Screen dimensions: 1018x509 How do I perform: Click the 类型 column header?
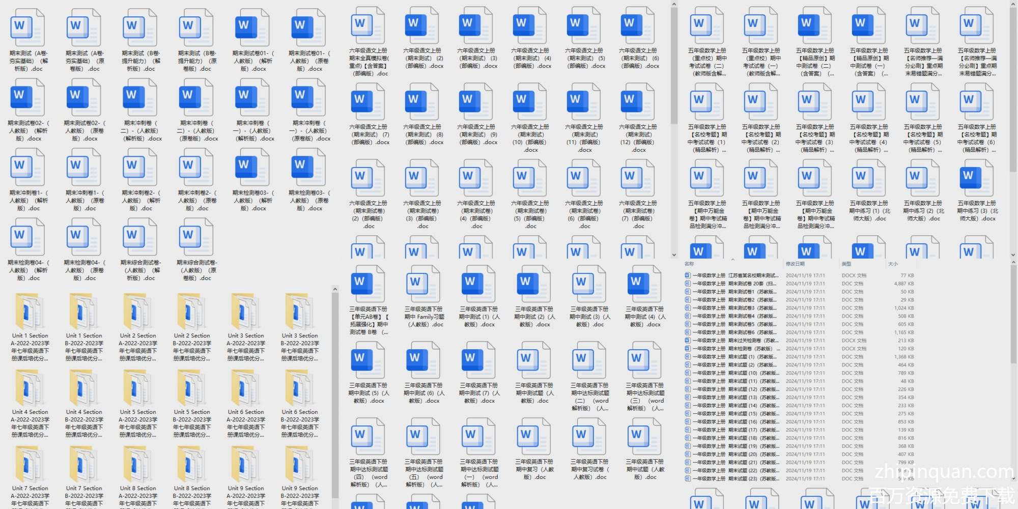846,264
